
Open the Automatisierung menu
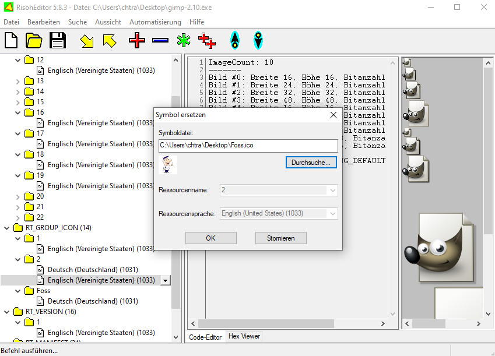(x=155, y=22)
